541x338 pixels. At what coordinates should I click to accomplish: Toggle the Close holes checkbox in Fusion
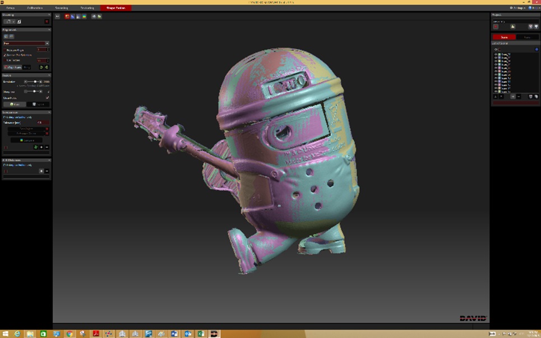(x=48, y=97)
